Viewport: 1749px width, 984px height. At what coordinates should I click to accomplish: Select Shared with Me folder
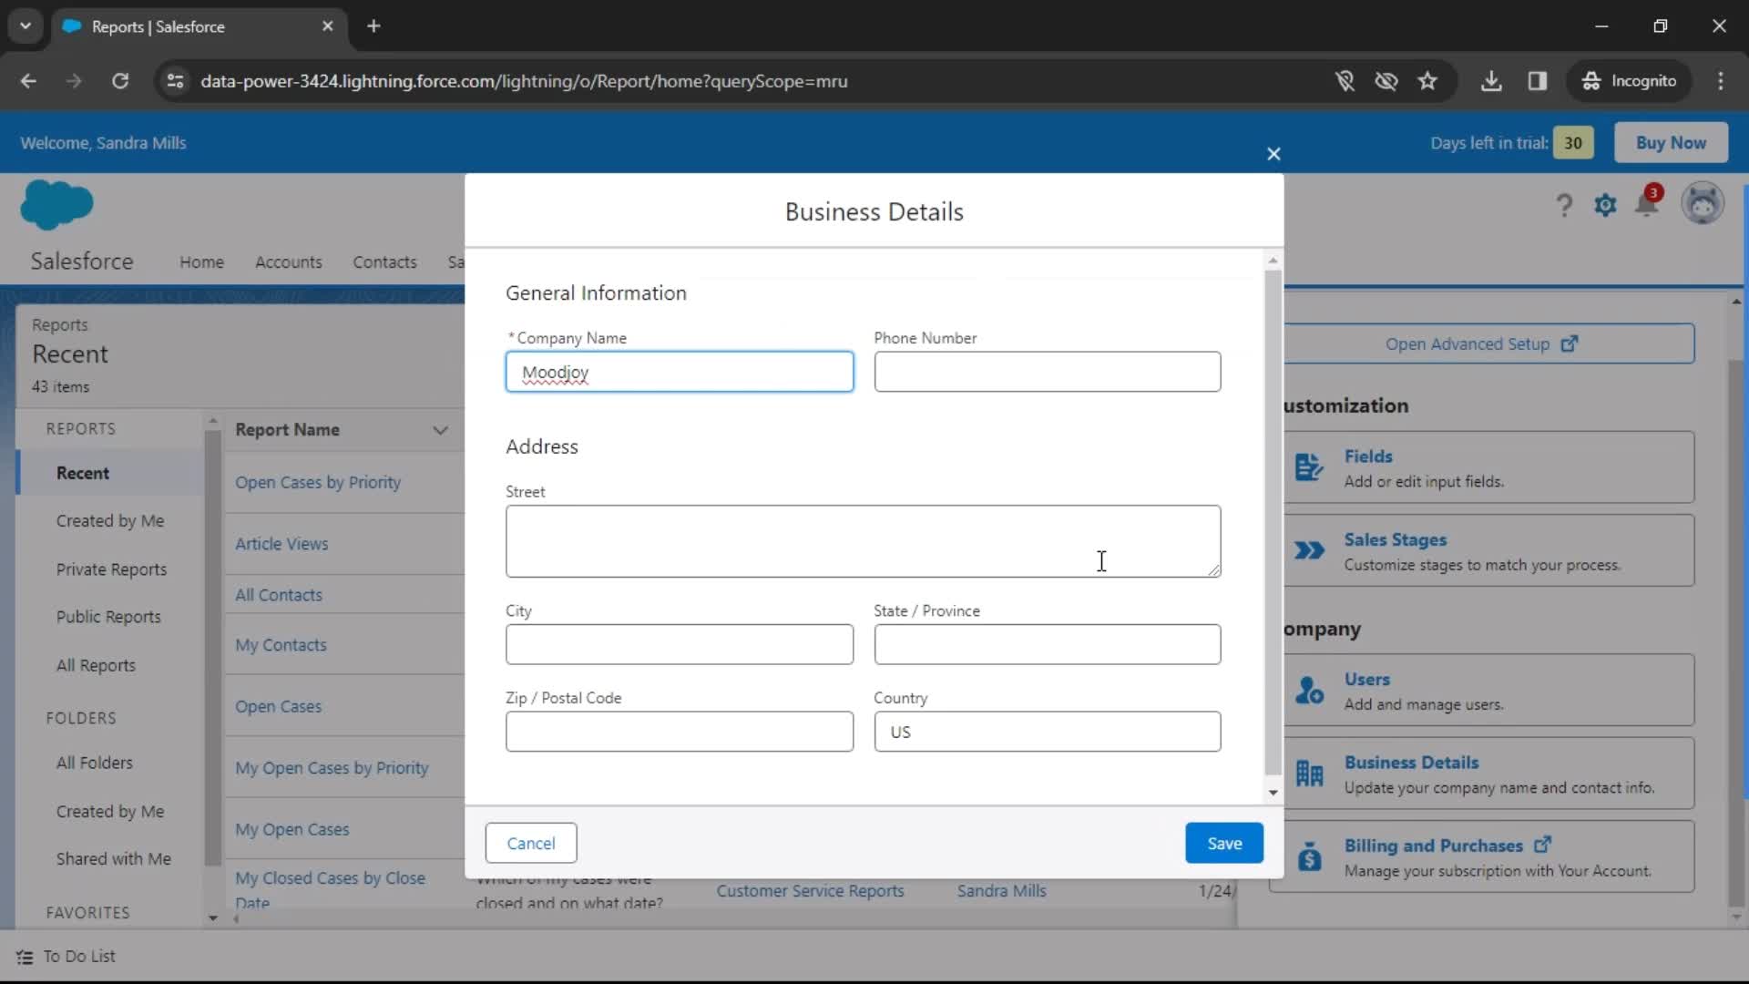coord(114,859)
